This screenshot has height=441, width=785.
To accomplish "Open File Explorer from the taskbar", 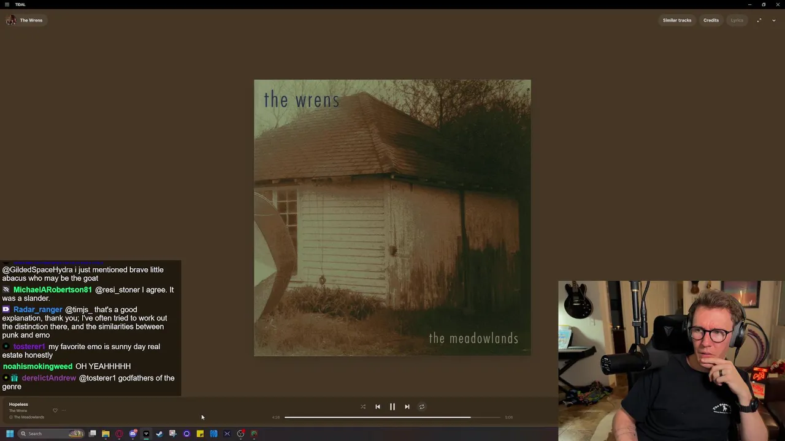I will coord(105,434).
